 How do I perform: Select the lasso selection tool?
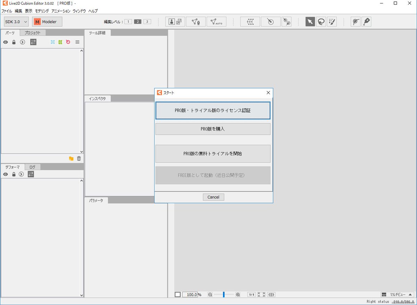coord(321,22)
